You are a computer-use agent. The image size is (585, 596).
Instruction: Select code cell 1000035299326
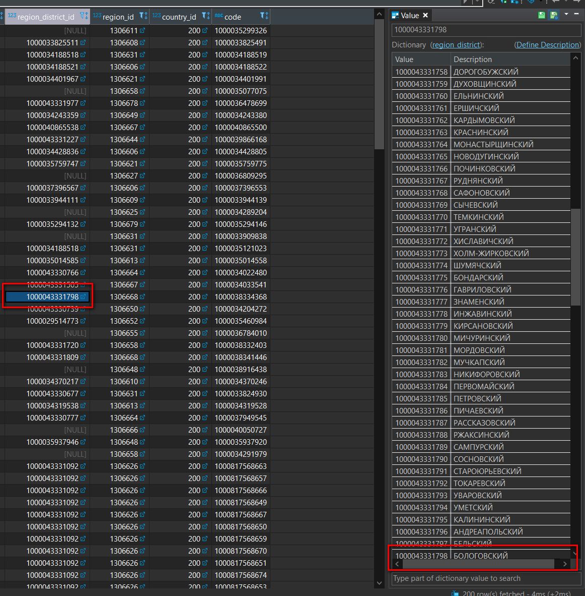click(x=241, y=30)
